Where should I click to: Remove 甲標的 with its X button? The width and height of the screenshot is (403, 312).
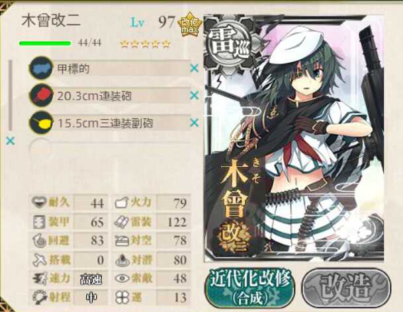click(195, 68)
